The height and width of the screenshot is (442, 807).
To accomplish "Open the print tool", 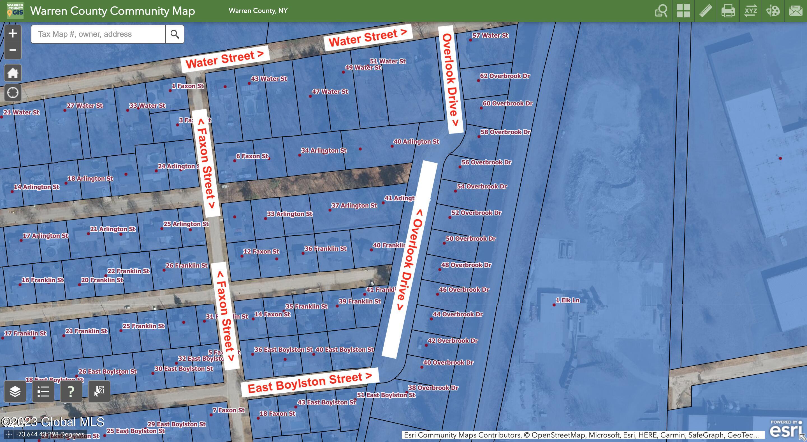I will pyautogui.click(x=728, y=11).
